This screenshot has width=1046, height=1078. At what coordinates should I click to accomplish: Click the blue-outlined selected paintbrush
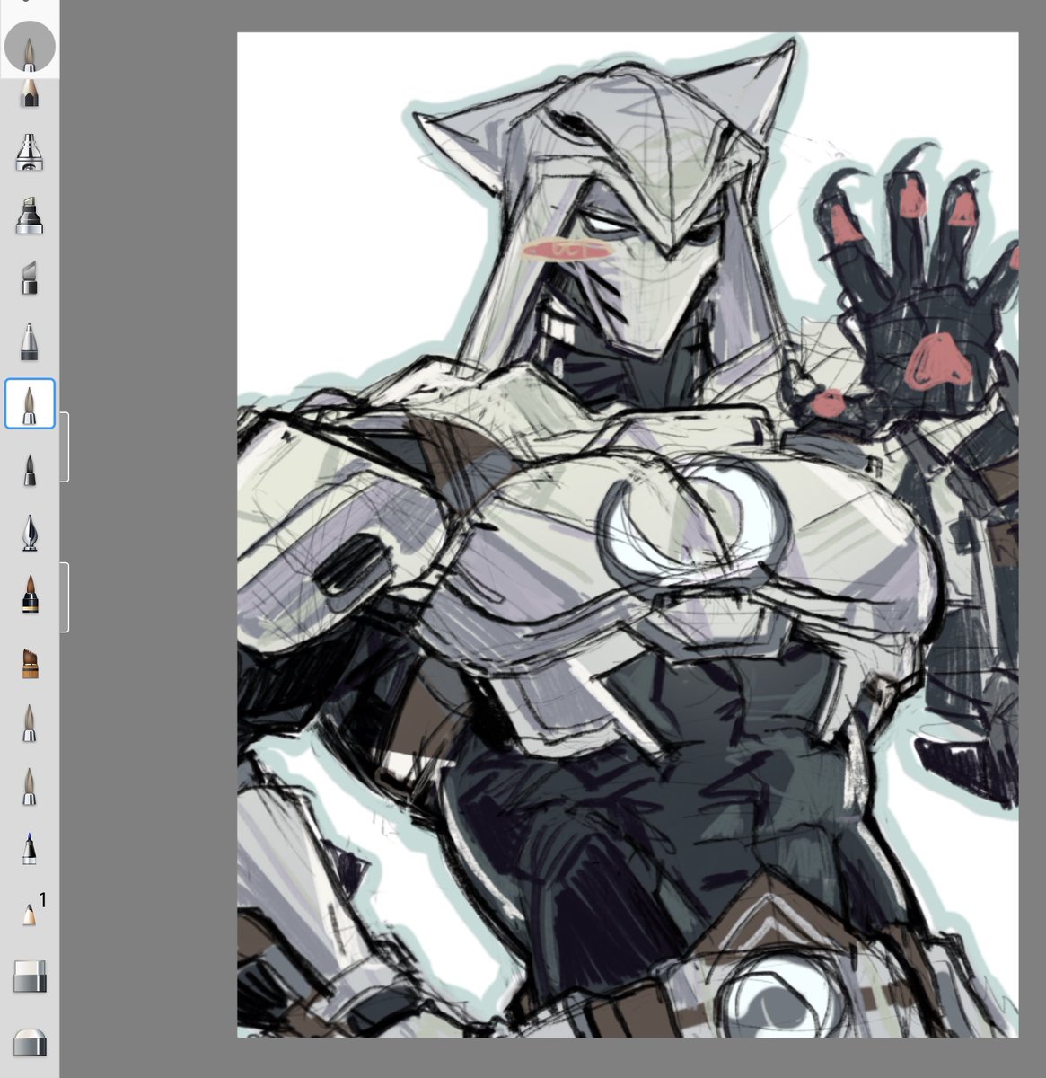click(30, 403)
